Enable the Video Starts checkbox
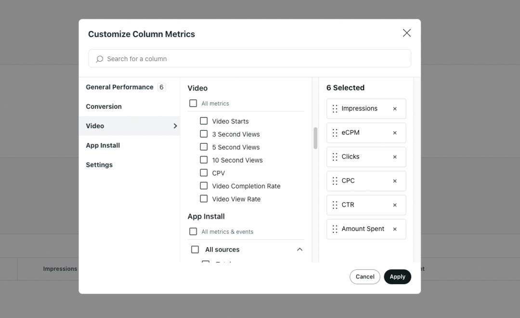 click(204, 121)
